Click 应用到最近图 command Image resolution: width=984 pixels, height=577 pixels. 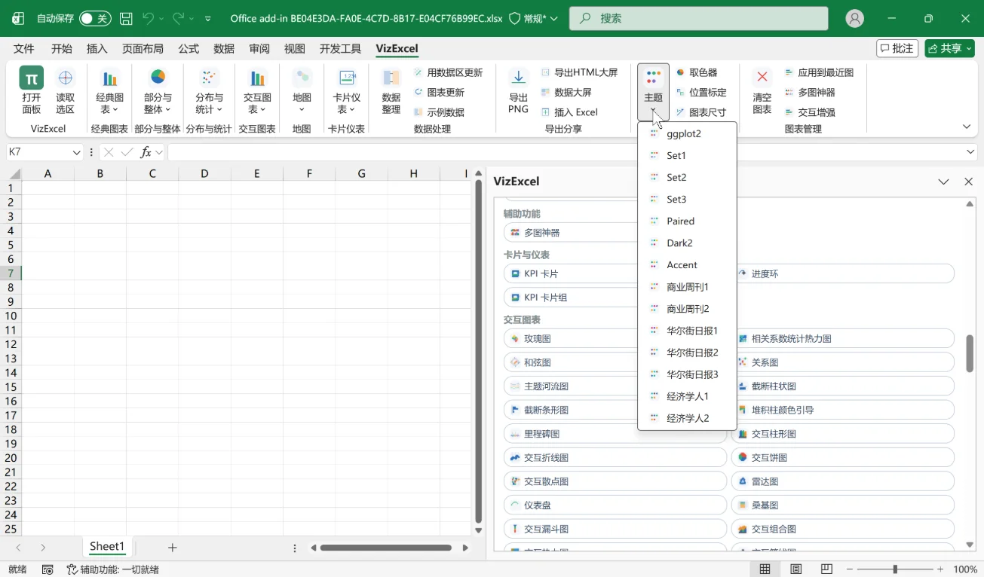pos(820,72)
